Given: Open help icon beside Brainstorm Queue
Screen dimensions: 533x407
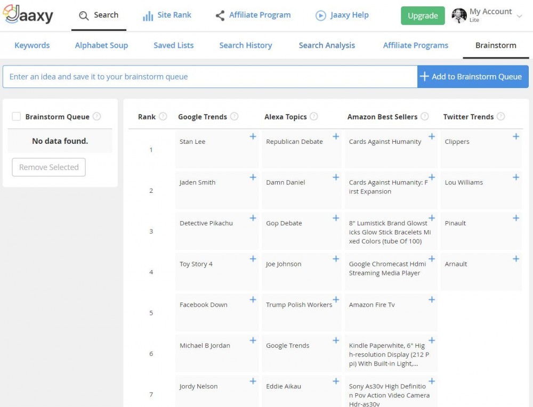Looking at the screenshot, I should (x=97, y=117).
